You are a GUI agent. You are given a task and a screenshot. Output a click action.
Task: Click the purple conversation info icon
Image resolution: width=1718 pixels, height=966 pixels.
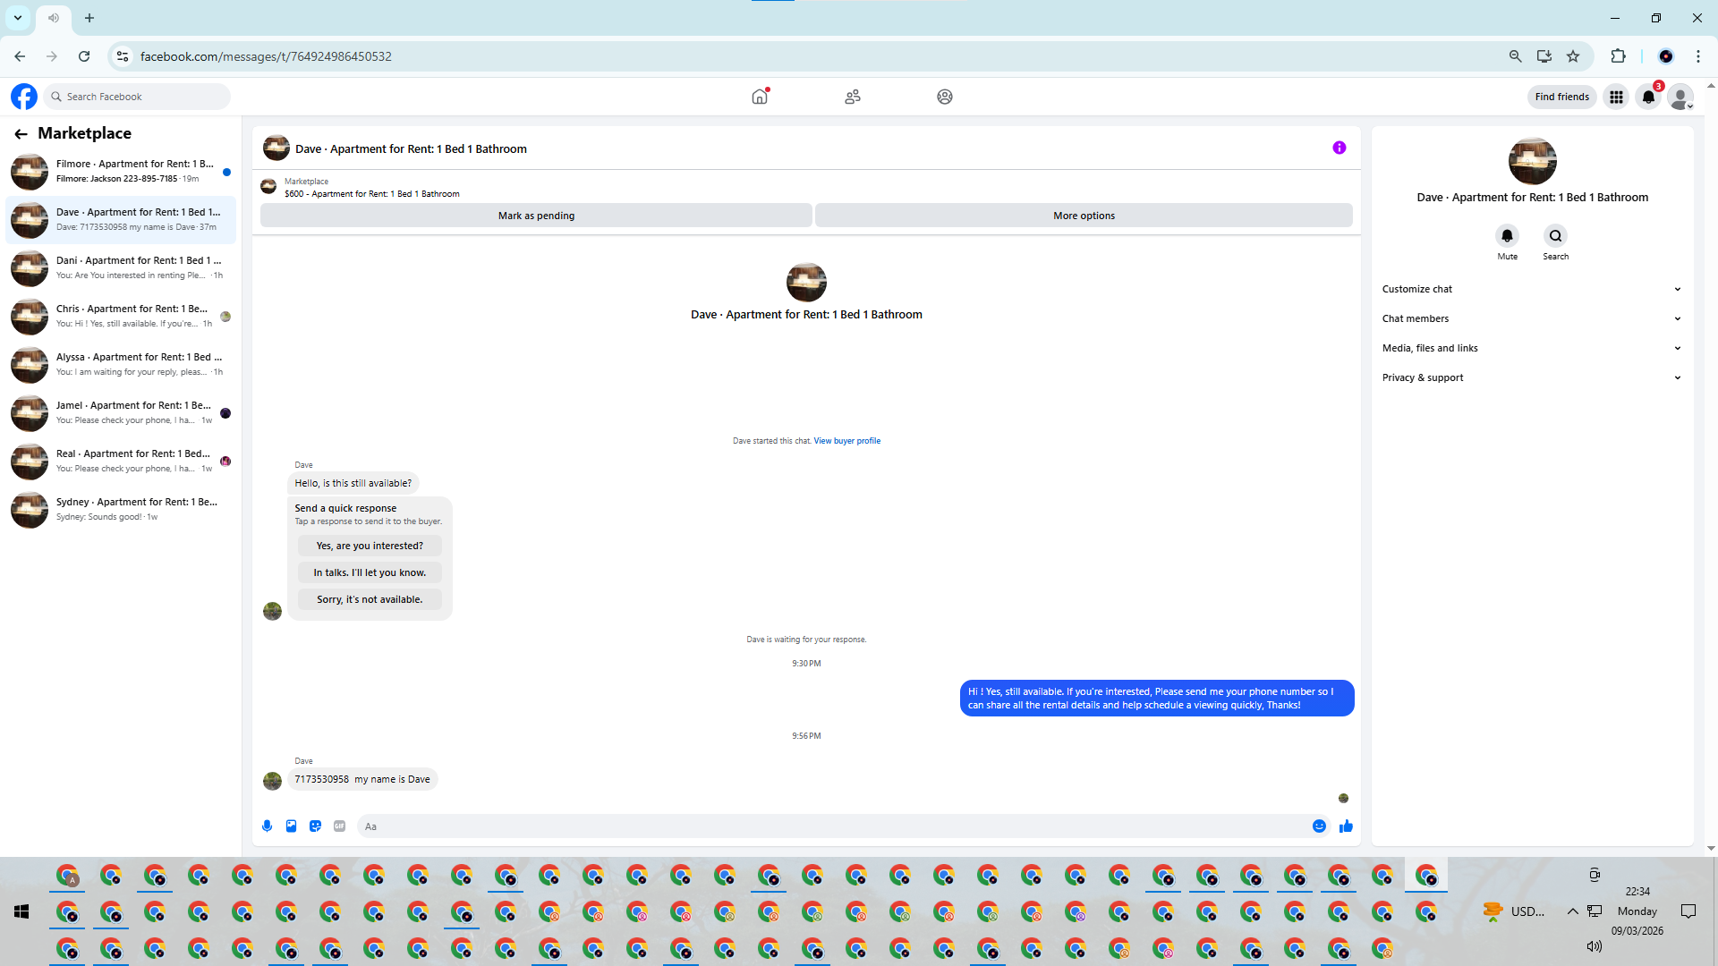coord(1339,148)
